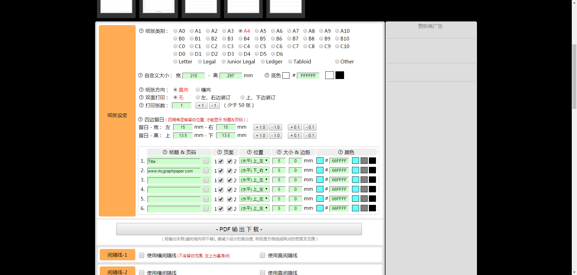The height and width of the screenshot is (275, 577).
Task: Open help icon next to 自定义大小
Action: pyautogui.click(x=140, y=75)
